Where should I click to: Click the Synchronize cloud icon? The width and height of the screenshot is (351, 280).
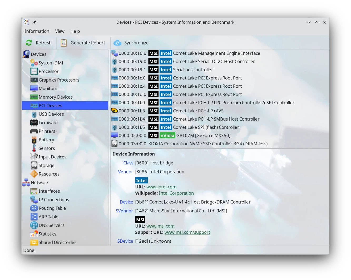coord(117,43)
